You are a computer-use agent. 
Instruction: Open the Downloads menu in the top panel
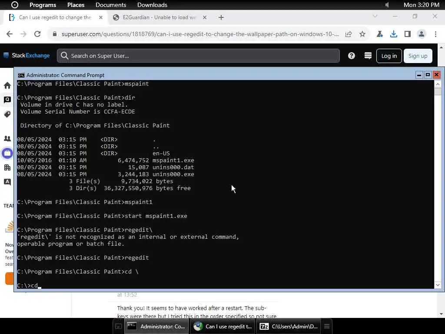152,5
